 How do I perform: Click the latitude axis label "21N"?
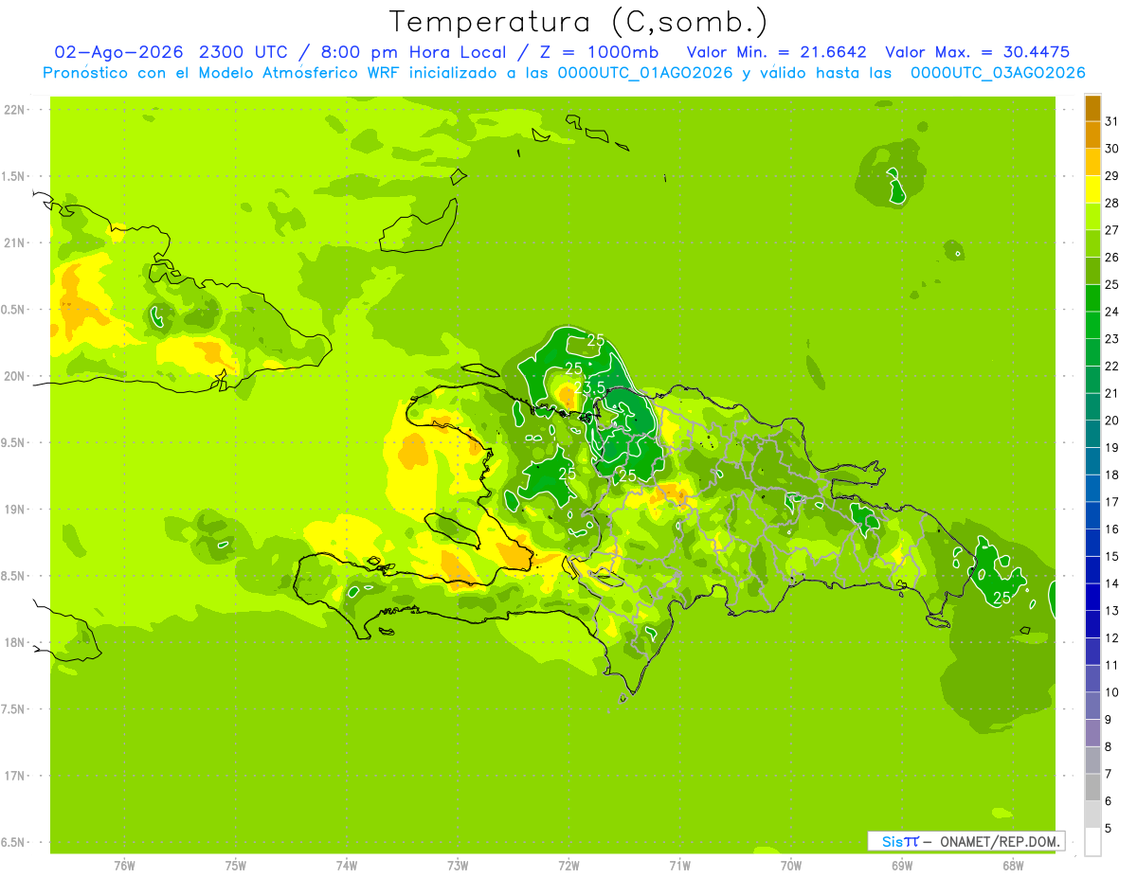14,242
